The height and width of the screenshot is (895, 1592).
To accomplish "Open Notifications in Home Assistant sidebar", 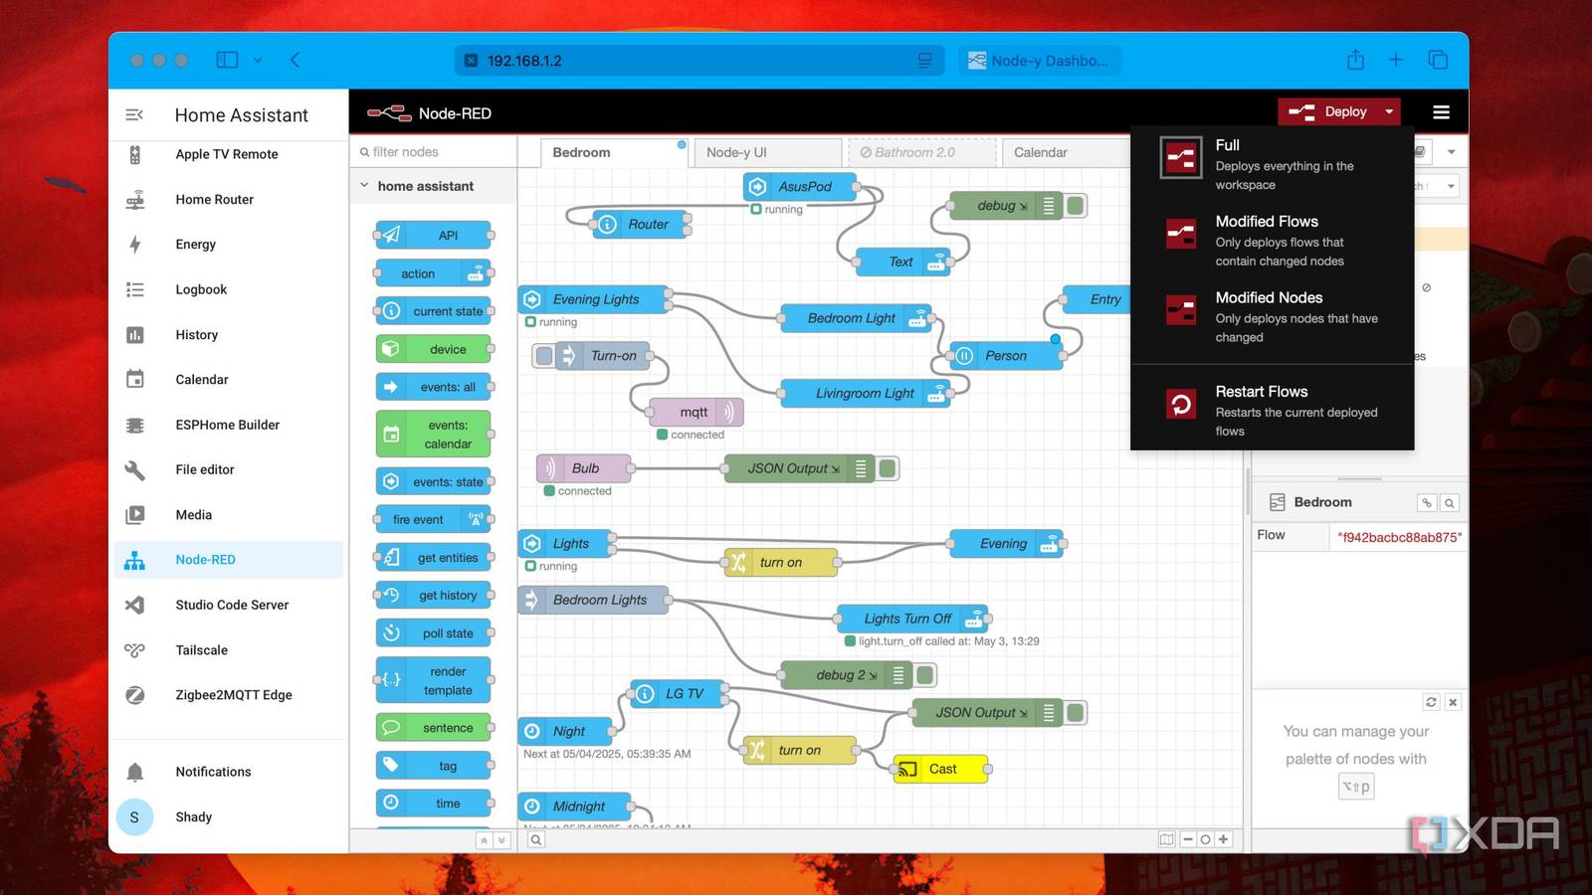I will pos(213,771).
